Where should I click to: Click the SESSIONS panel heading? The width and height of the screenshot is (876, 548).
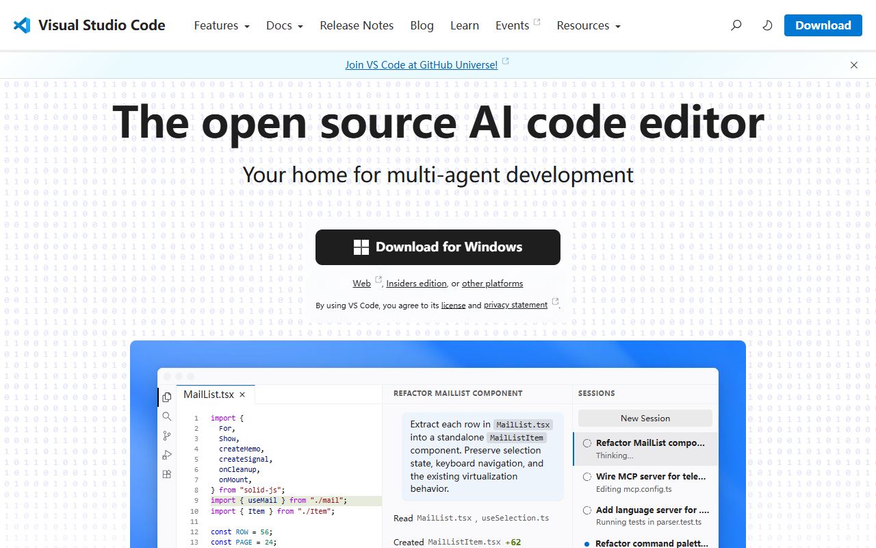pos(597,394)
